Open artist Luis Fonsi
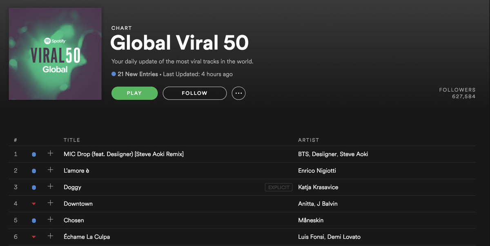490x246 pixels. point(311,237)
